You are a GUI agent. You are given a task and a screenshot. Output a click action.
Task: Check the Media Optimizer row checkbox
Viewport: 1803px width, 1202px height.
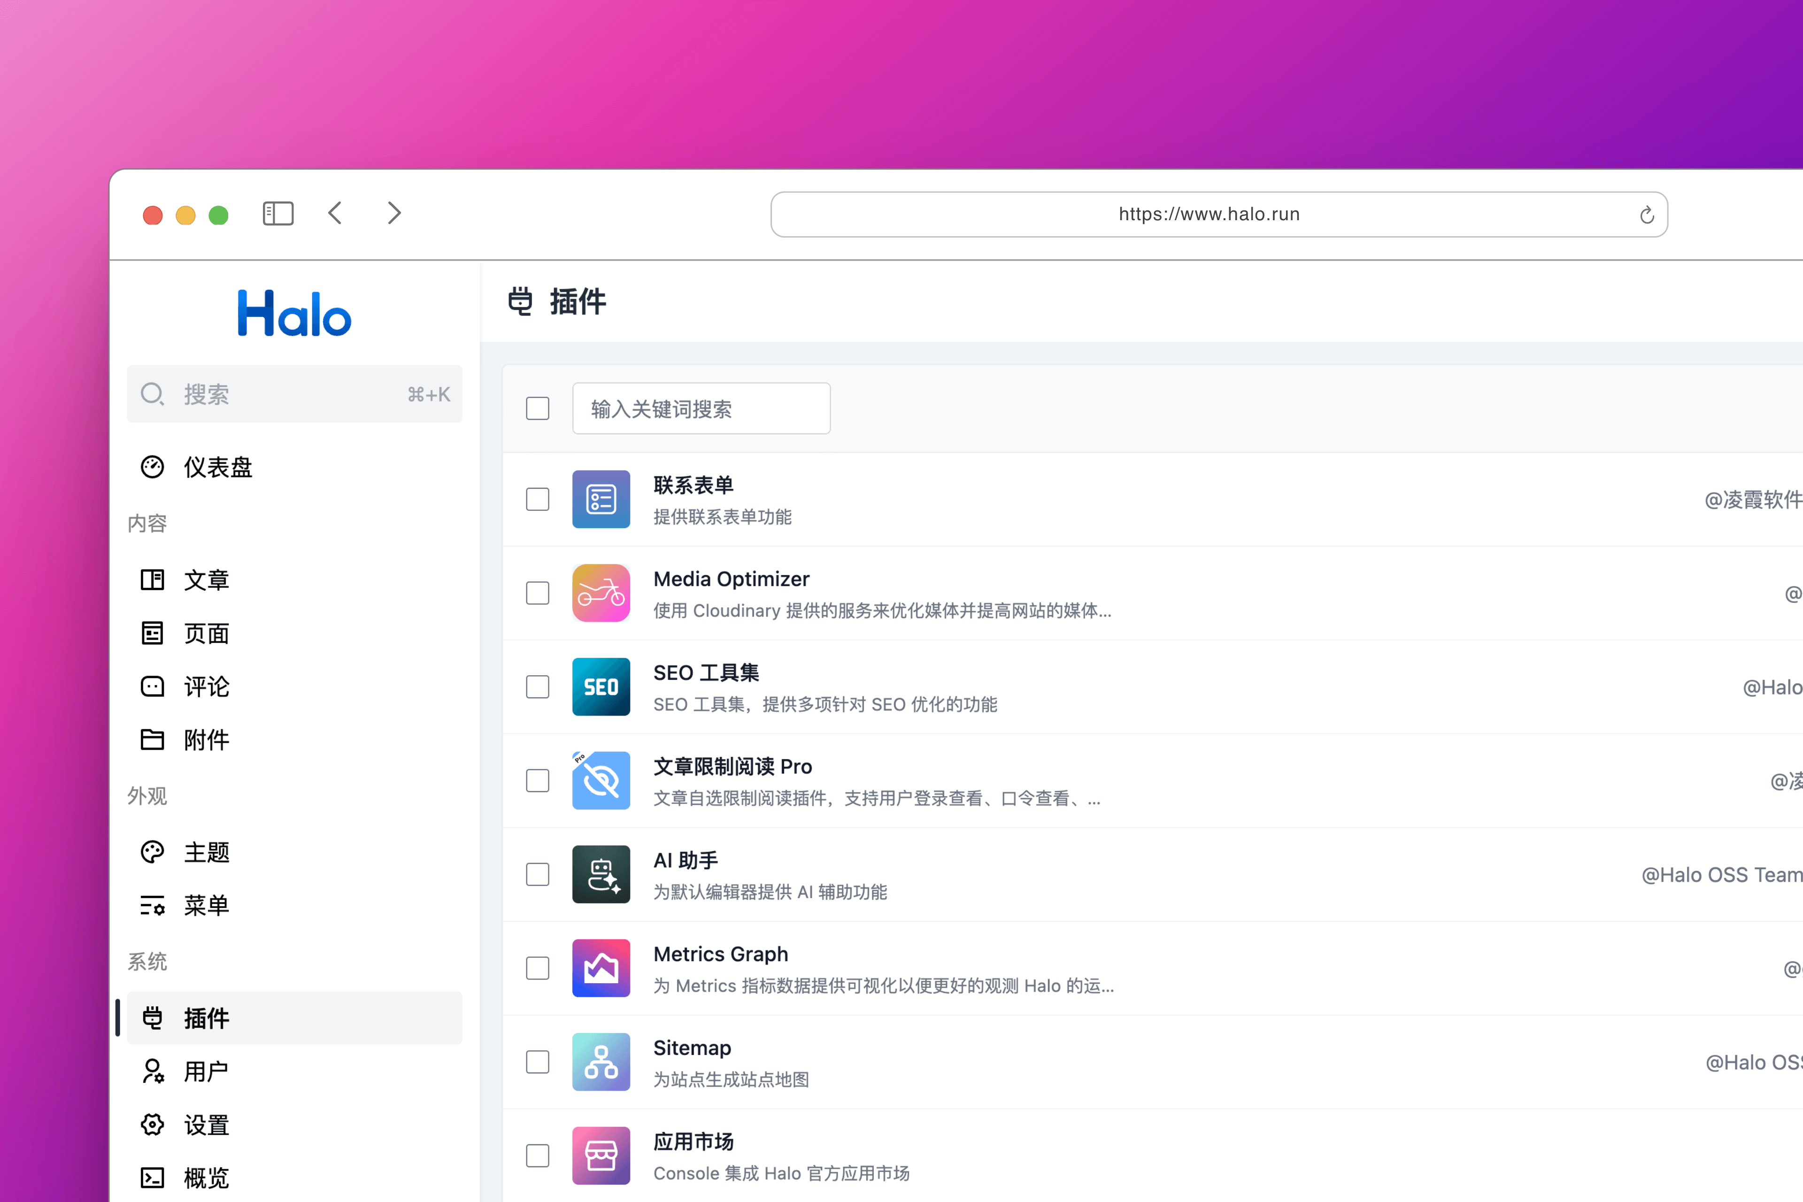(537, 593)
